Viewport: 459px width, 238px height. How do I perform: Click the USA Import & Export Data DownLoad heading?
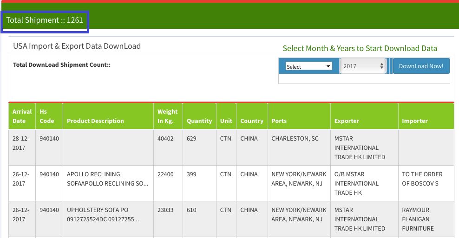[x=77, y=46]
